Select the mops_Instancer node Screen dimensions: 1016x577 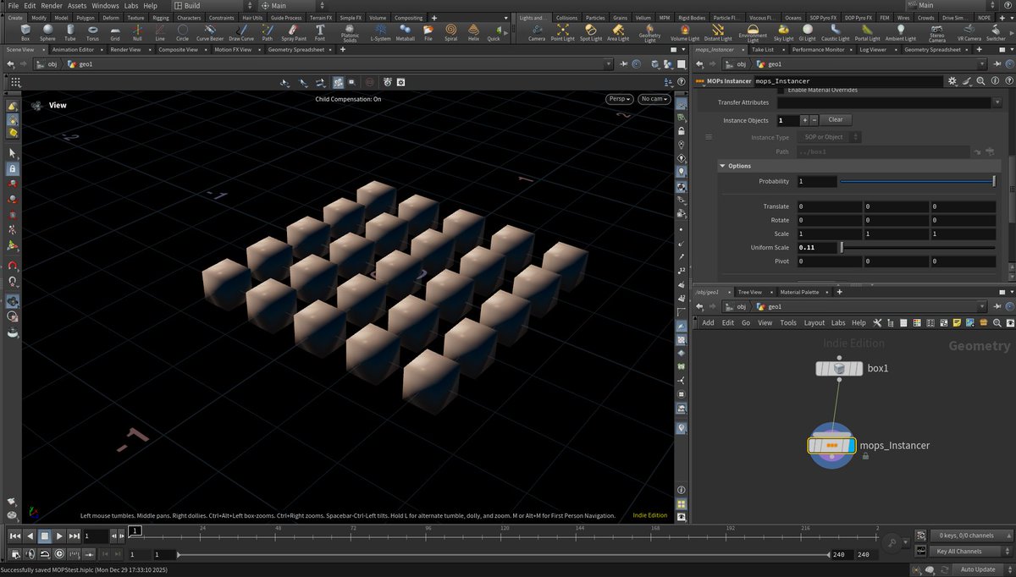pos(831,445)
